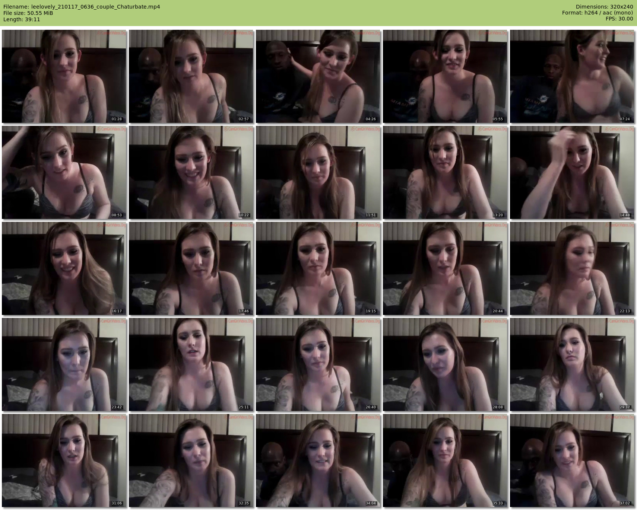Screen dimensions: 637x510
Task: Click the thumbnail at 04:26
Action: pos(318,76)
